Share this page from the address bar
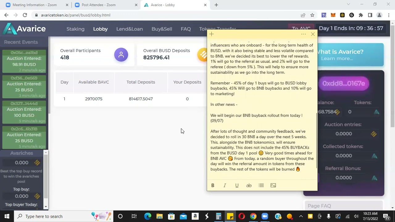Image resolution: width=395 pixels, height=222 pixels. (303, 15)
